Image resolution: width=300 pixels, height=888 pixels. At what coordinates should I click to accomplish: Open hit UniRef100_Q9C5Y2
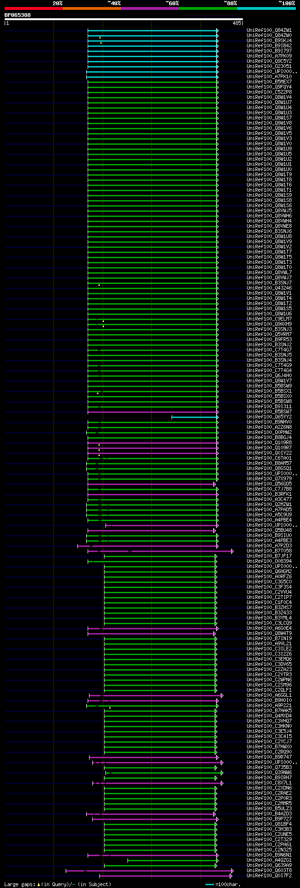[x=269, y=61]
